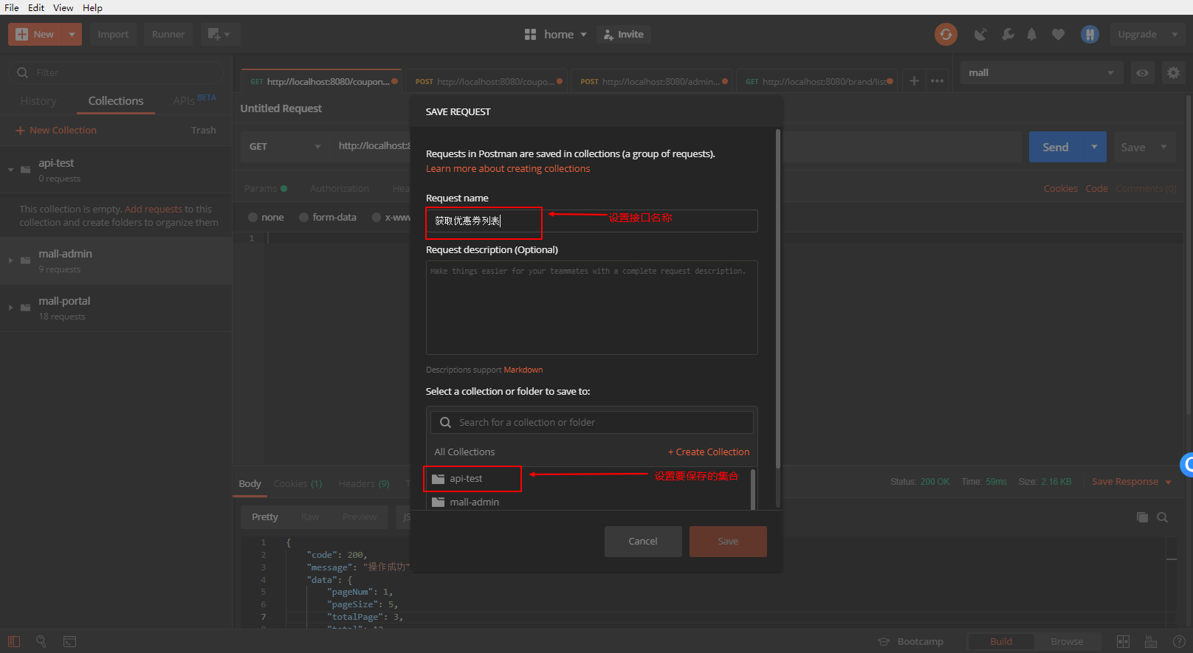Open the View menu

pyautogui.click(x=63, y=7)
